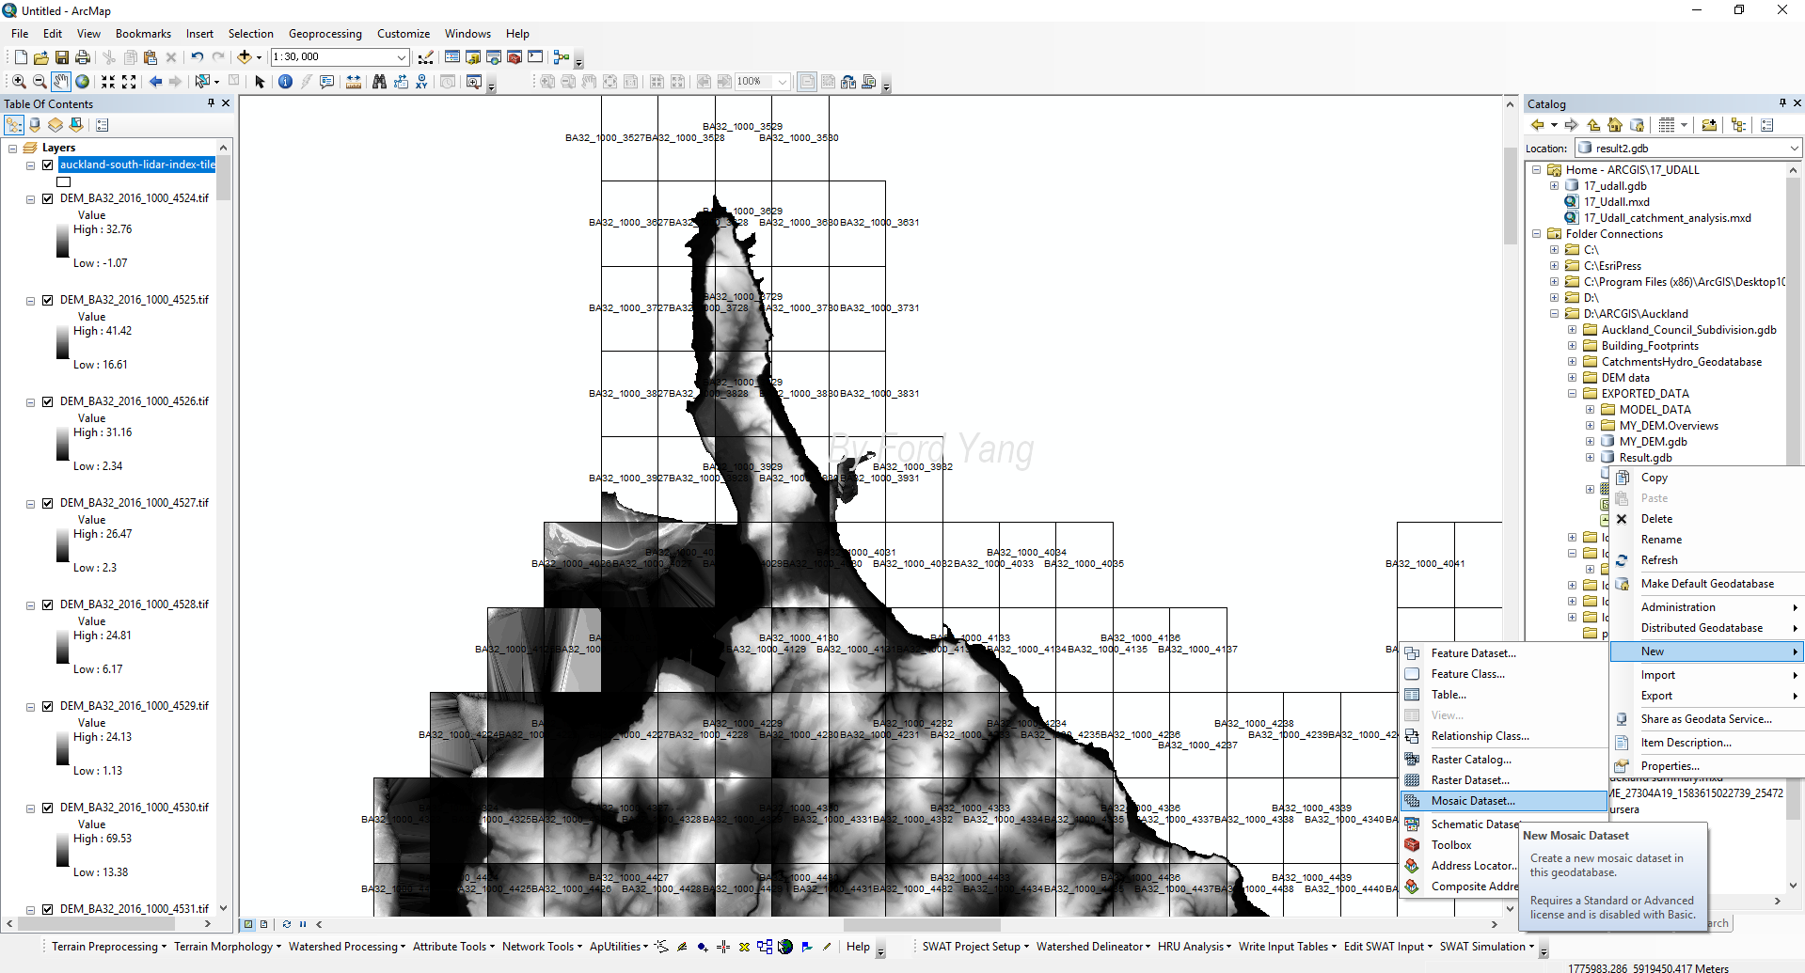The width and height of the screenshot is (1805, 973).
Task: Uncheck DEM_BA32_2016_1000_4526.tif layer visibility
Action: pos(47,401)
